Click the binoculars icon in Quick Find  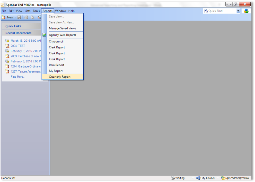206,11
